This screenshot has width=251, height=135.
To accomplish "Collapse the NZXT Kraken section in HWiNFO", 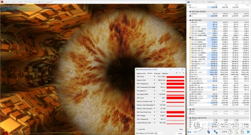I will pos(188,12).
